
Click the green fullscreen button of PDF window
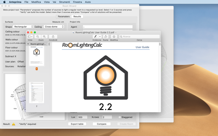35,32
